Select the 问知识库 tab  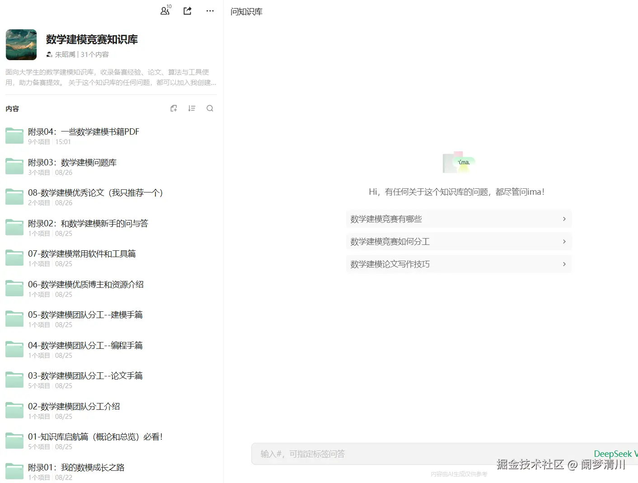pyautogui.click(x=246, y=12)
